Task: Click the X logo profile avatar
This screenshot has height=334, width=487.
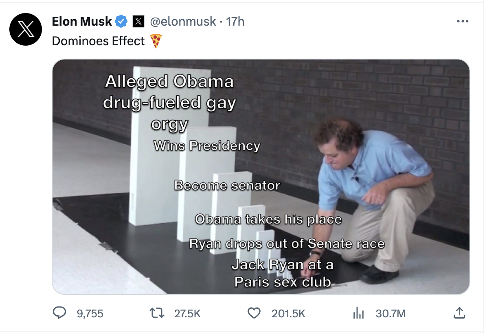Action: pyautogui.click(x=26, y=29)
